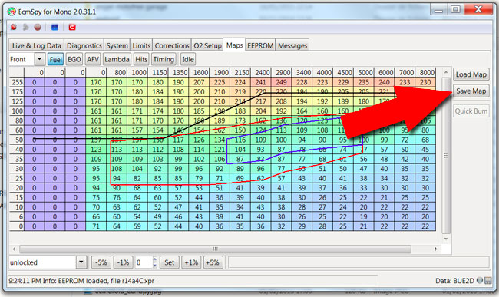This screenshot has height=297, width=499.
Task: Open the O2 Setup tab
Action: coord(207,45)
